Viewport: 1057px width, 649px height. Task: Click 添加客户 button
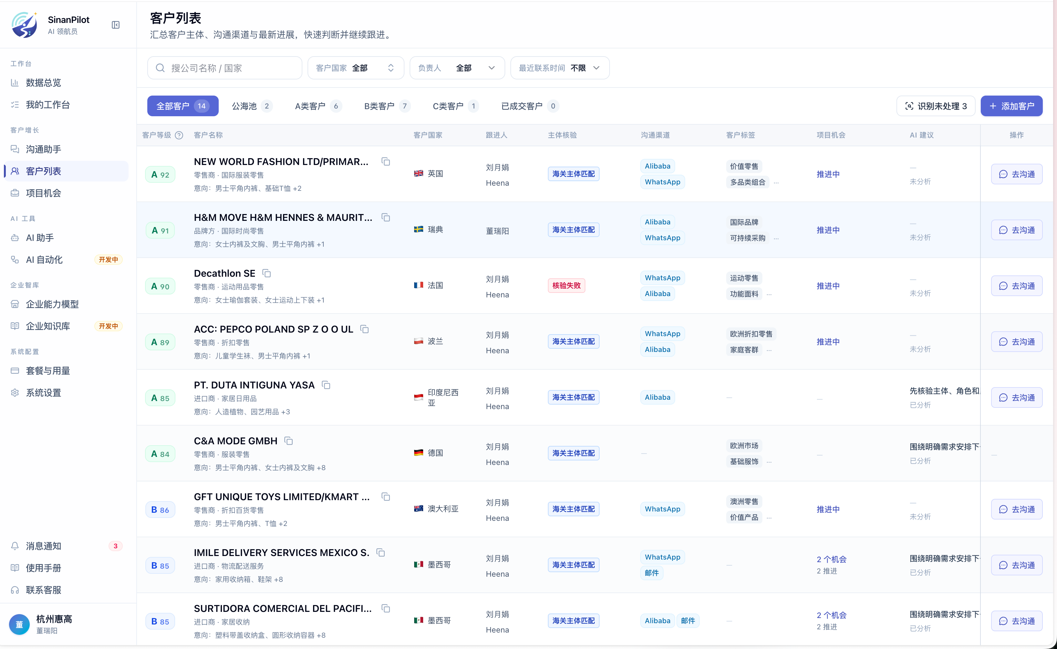coord(1011,106)
